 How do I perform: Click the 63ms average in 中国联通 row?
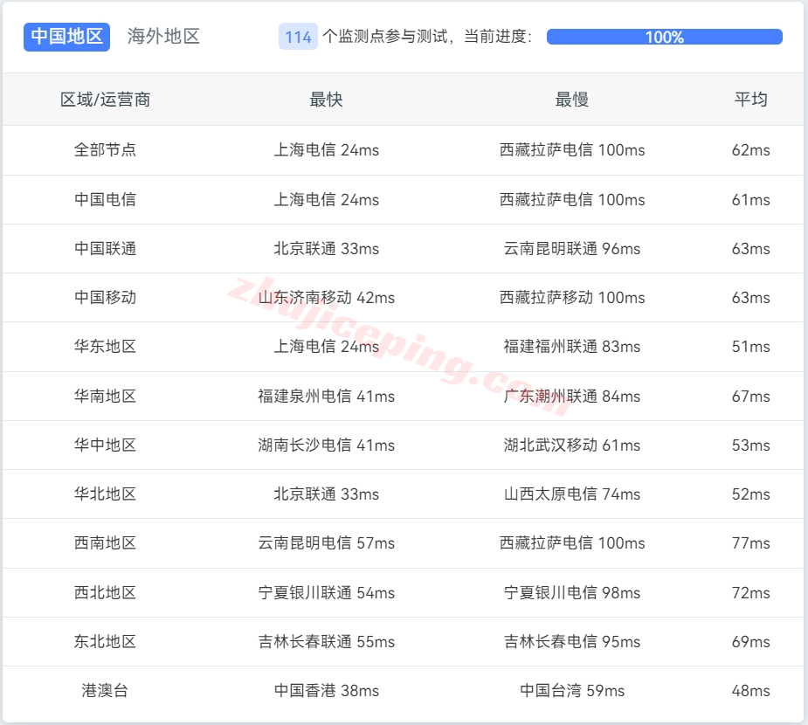tap(751, 248)
